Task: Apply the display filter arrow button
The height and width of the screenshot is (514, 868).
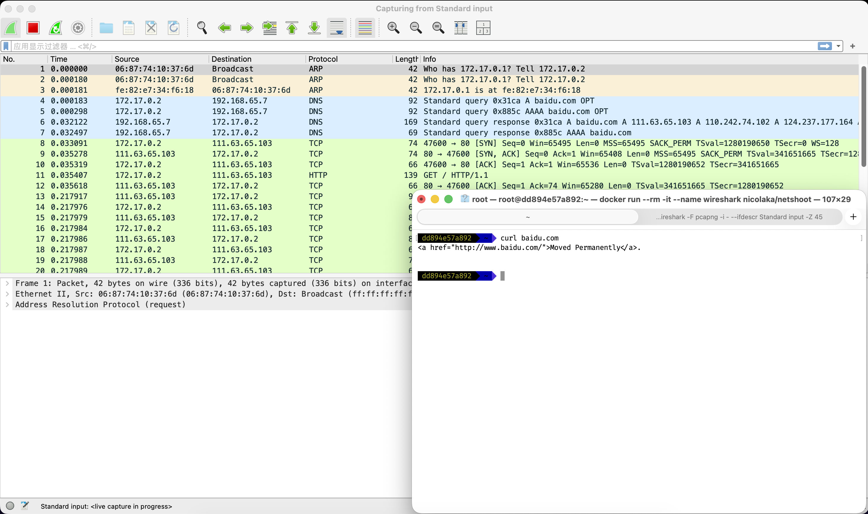Action: [825, 46]
